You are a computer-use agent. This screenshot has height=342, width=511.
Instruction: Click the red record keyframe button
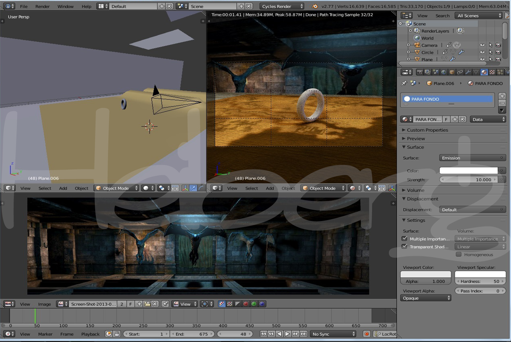point(366,334)
